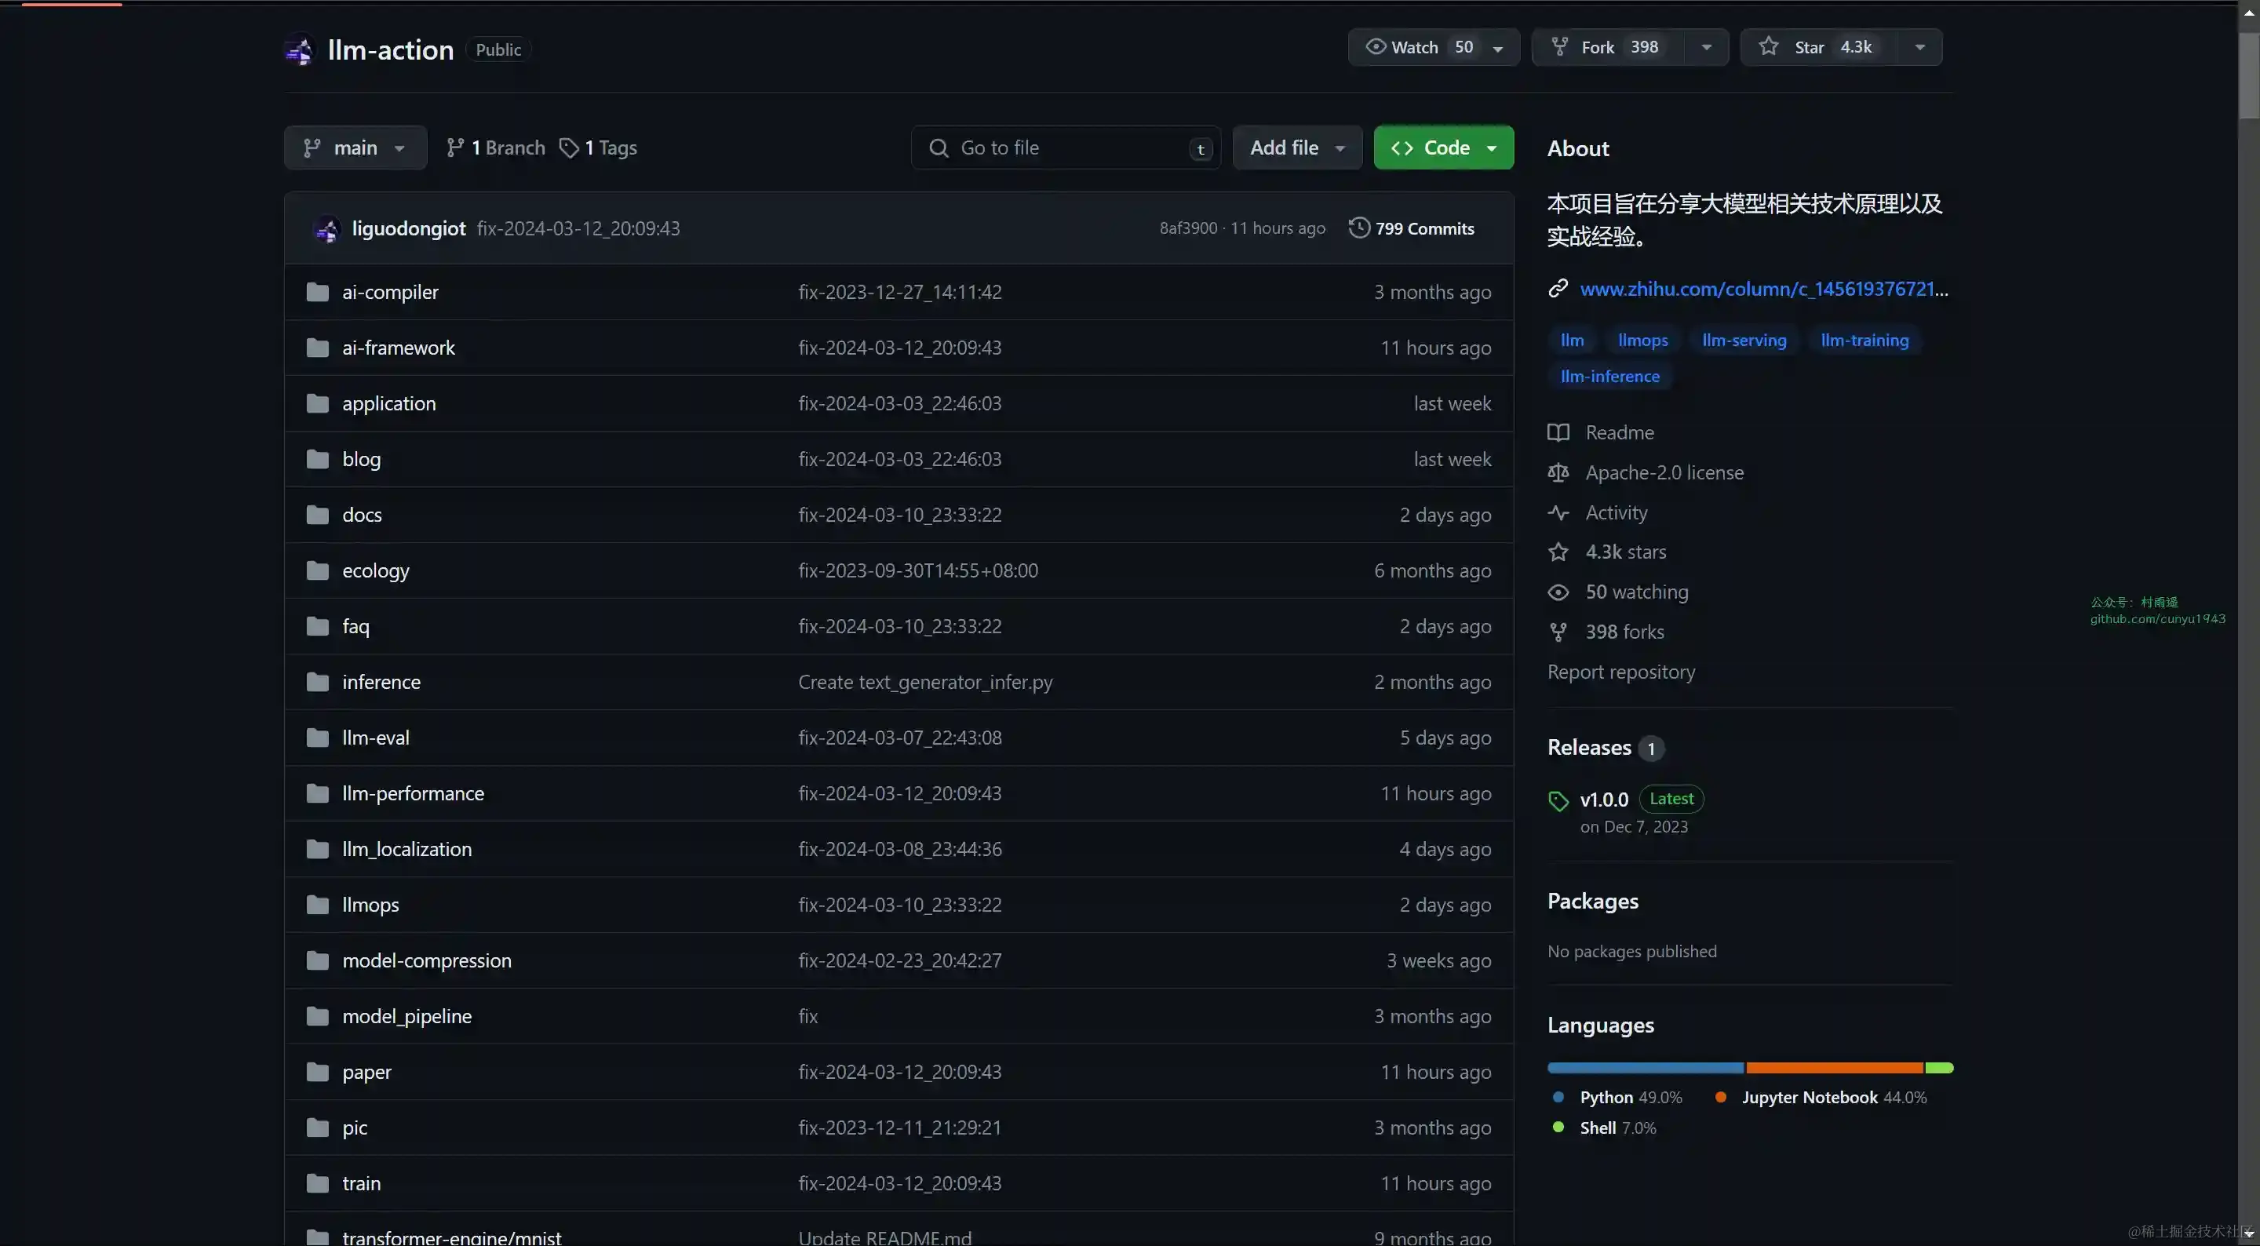Expand the Star lists dropdown arrow

point(1919,47)
